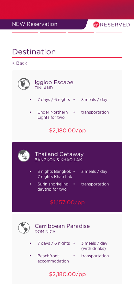
Task: Click the $2,180.00/pp price under Dominica
Action: (67, 274)
